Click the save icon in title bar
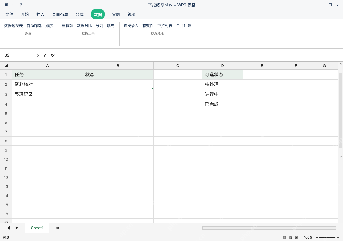 (6, 5)
